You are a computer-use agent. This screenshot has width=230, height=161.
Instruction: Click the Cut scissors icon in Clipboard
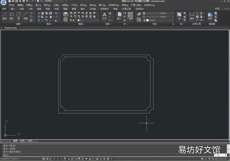215,17
